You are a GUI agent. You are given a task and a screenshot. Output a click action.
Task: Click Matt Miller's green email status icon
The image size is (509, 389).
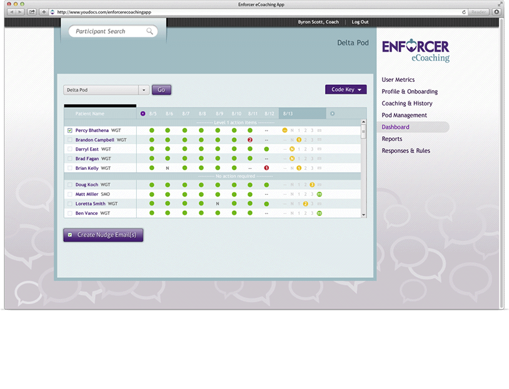pos(320,195)
